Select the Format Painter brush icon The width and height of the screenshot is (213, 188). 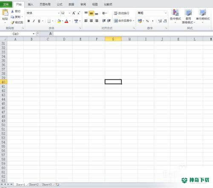coord(13,22)
